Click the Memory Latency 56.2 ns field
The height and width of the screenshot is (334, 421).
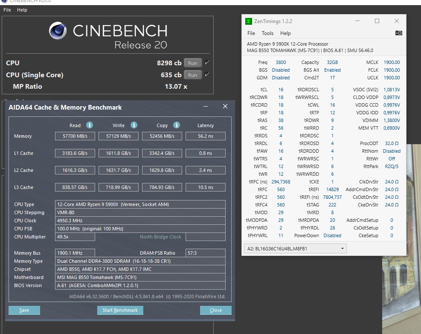tap(206, 136)
